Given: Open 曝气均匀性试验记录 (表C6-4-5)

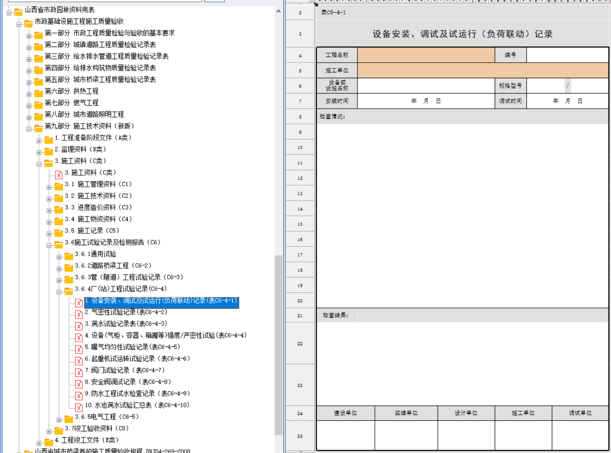Looking at the screenshot, I should [132, 347].
